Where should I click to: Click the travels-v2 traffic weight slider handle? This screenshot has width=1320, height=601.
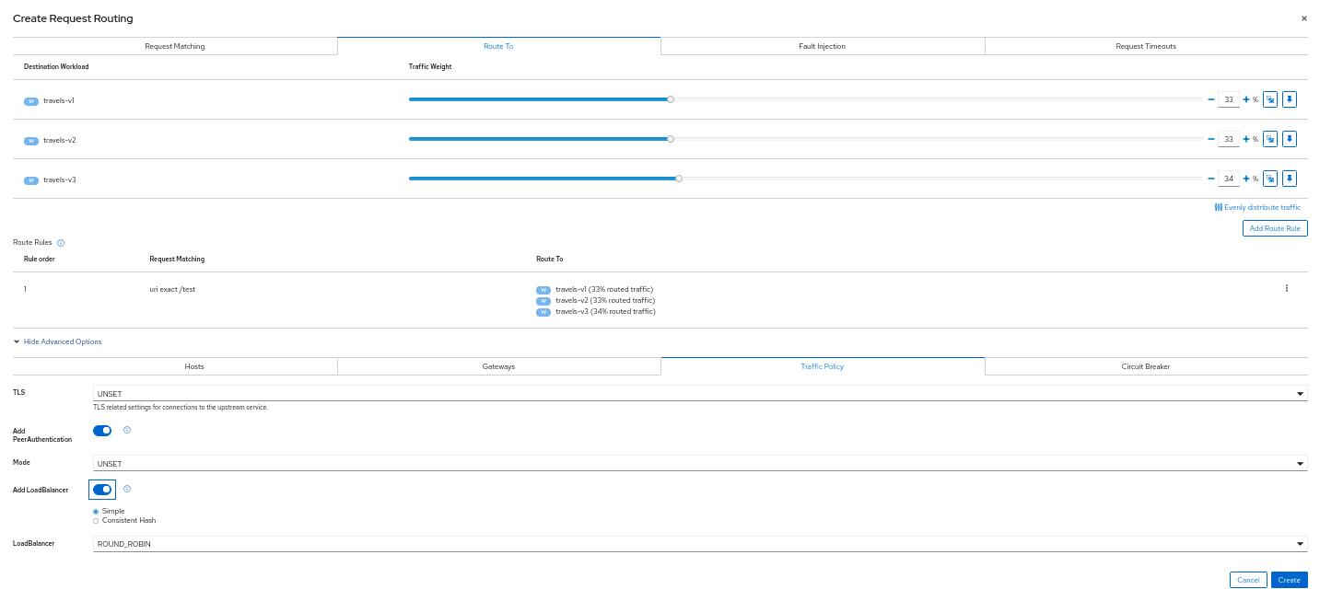click(x=671, y=139)
